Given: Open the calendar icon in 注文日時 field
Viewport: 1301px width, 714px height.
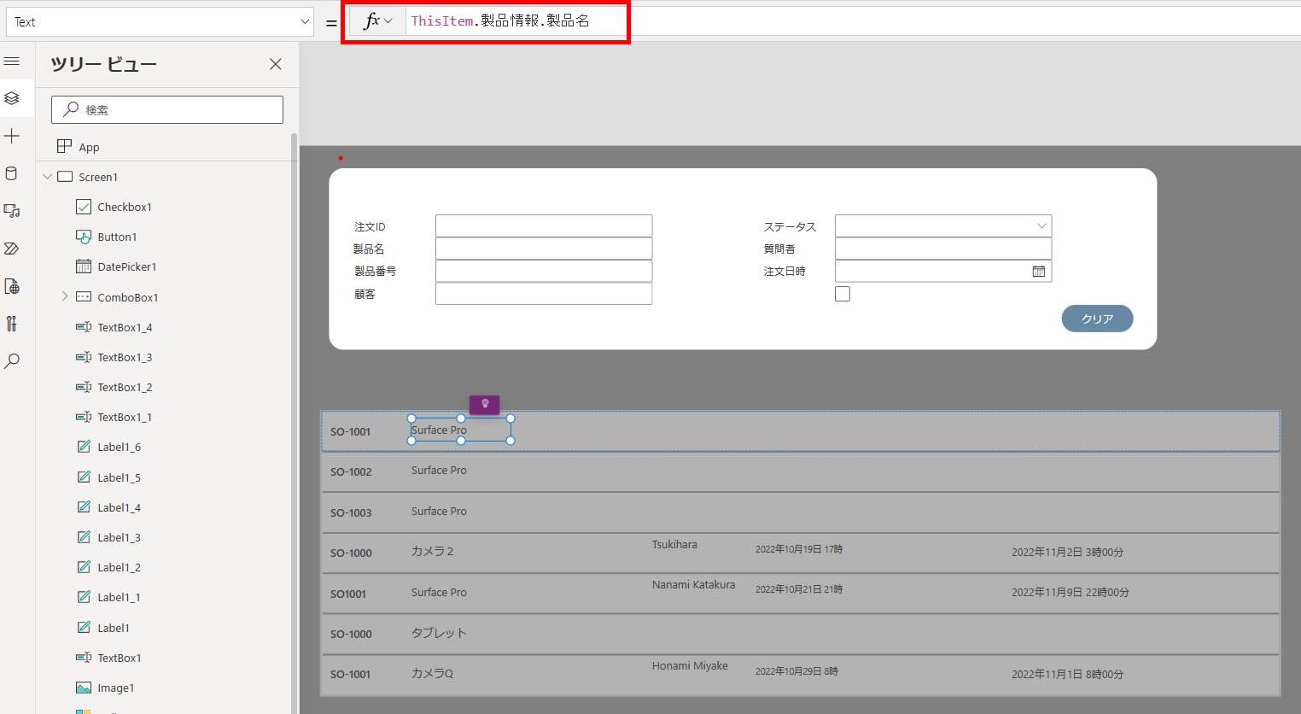Looking at the screenshot, I should point(1039,272).
